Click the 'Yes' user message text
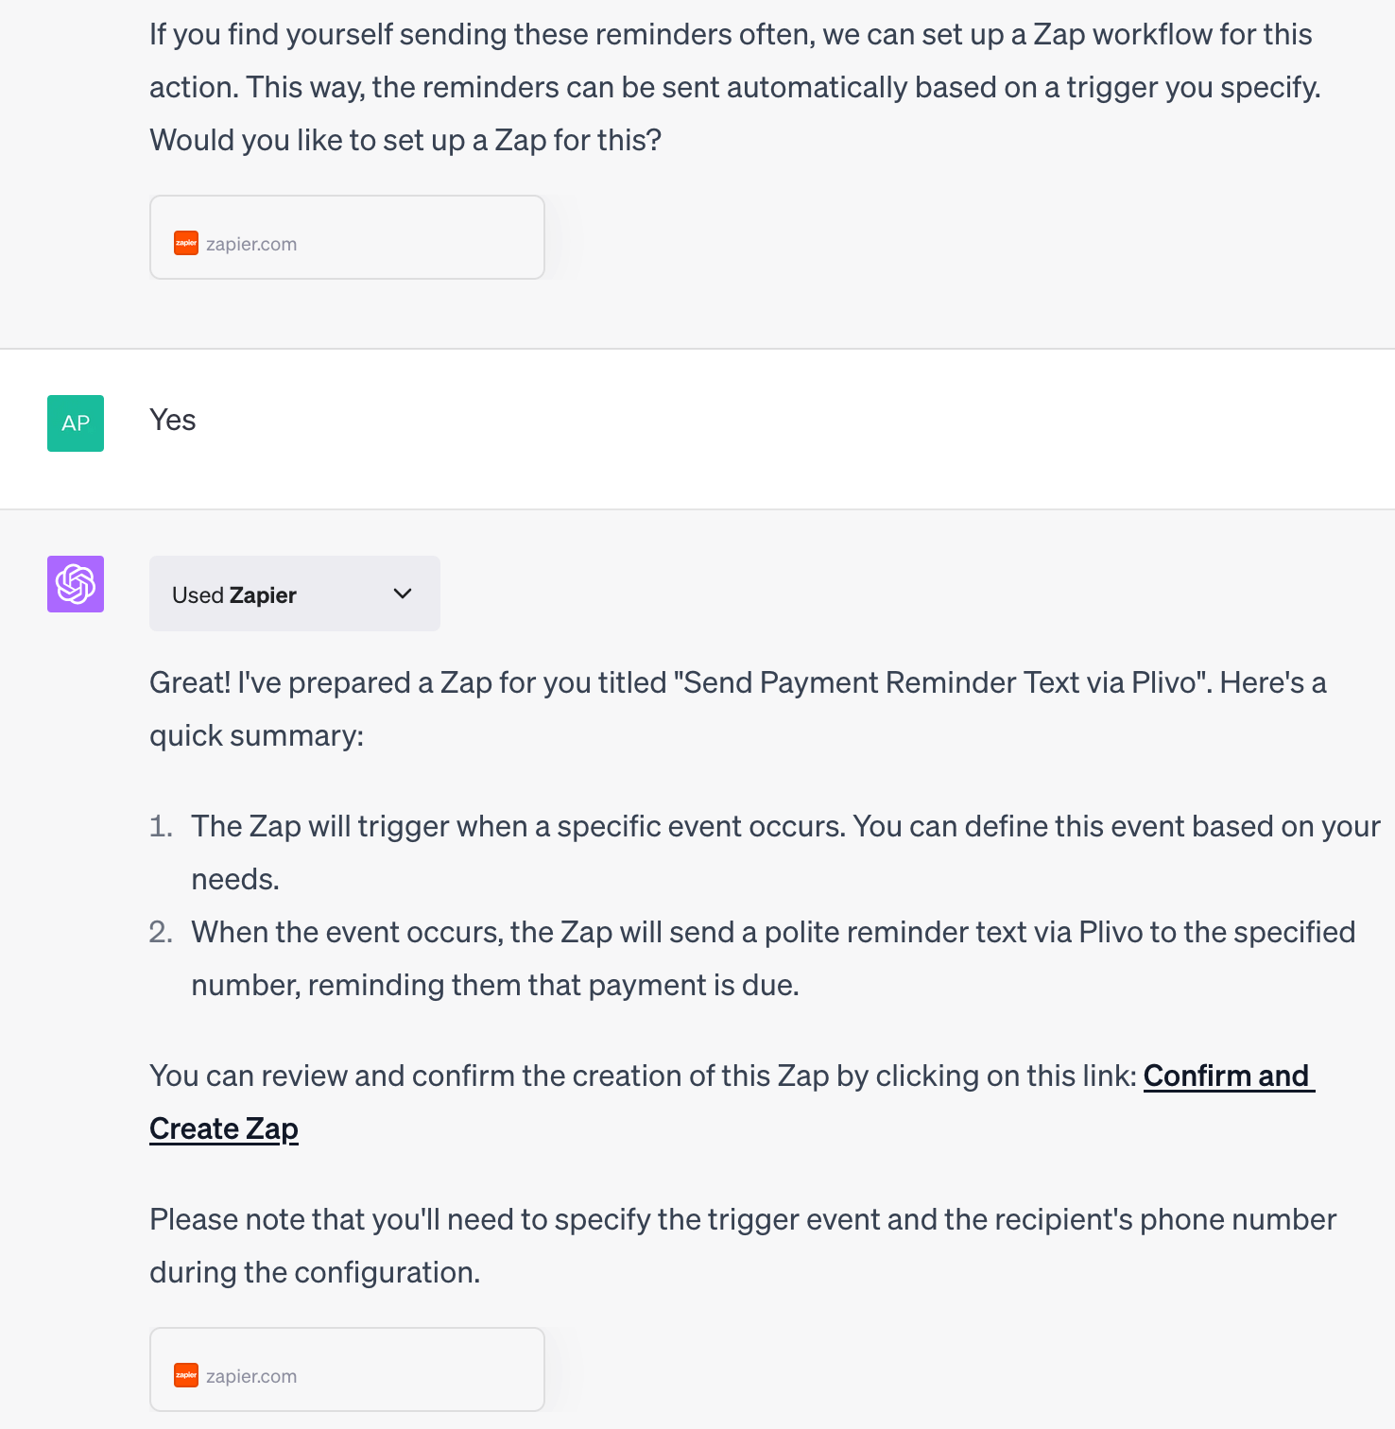Image resolution: width=1395 pixels, height=1429 pixels. (x=173, y=421)
